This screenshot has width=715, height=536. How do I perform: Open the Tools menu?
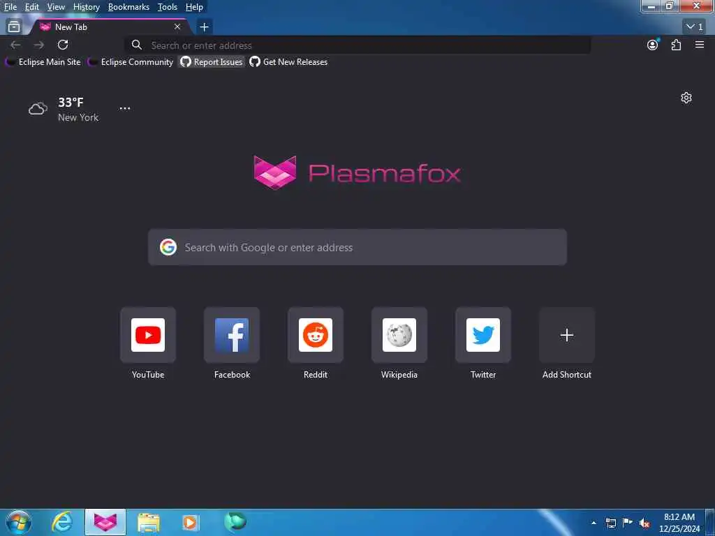coord(168,7)
